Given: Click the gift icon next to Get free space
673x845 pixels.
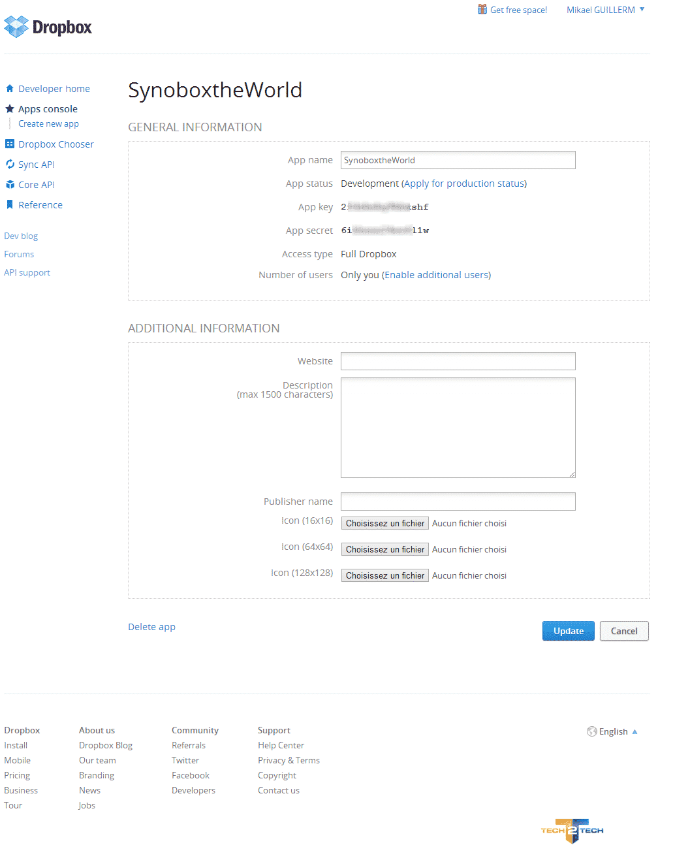Looking at the screenshot, I should tap(482, 9).
